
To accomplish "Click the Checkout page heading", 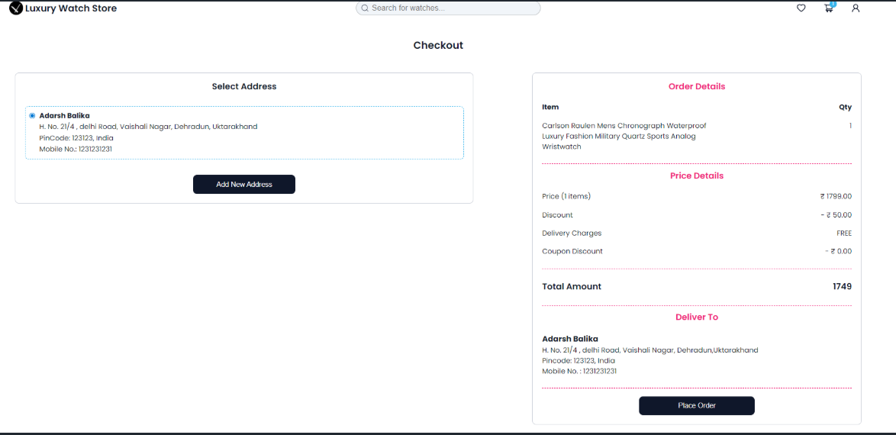I will coord(438,45).
